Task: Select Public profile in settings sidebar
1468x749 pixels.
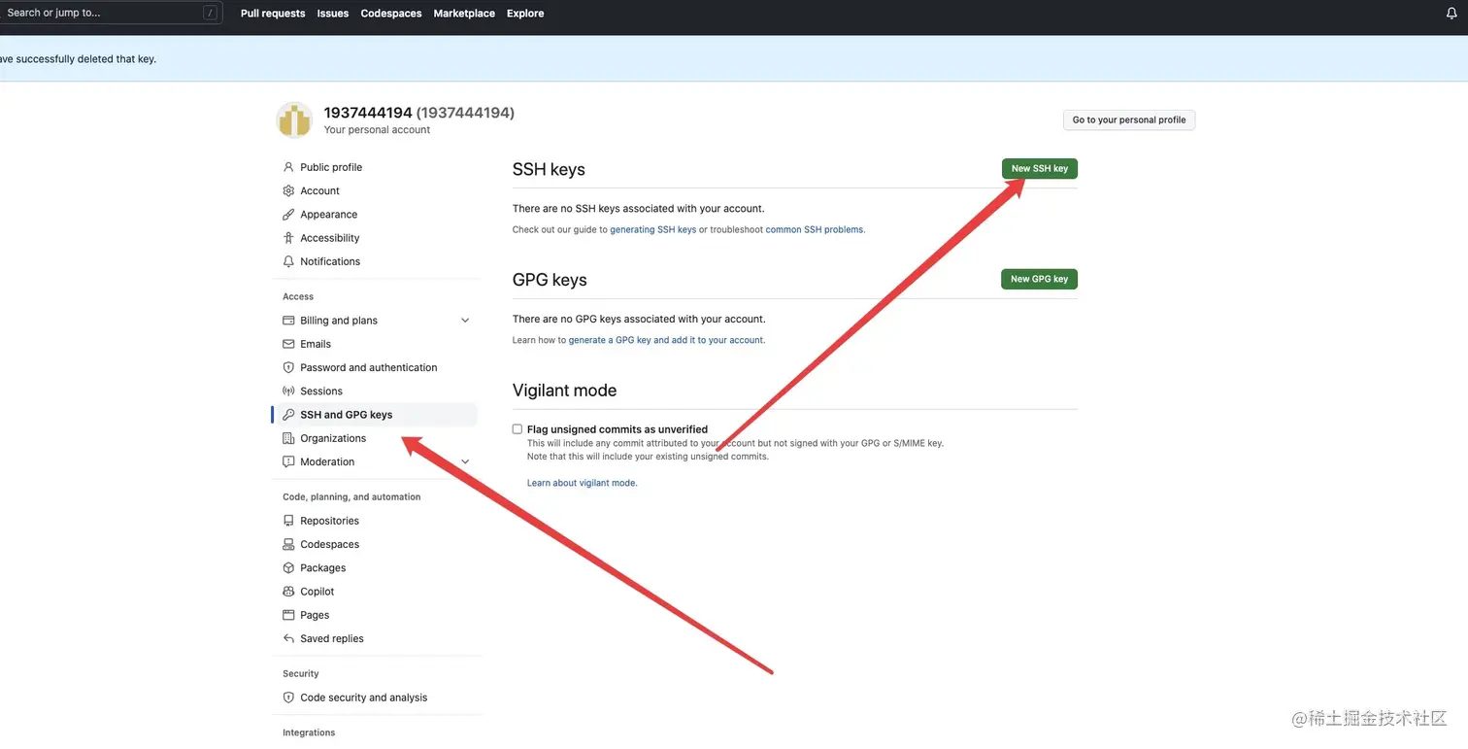Action: (331, 167)
